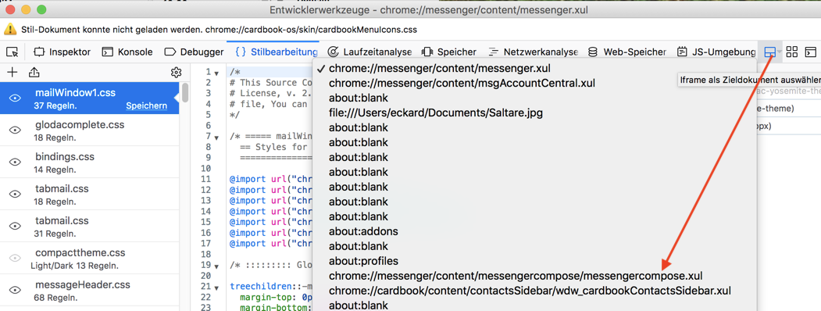Viewport: 821px width, 311px height.
Task: Click the iframe target selector icon
Action: (x=769, y=52)
